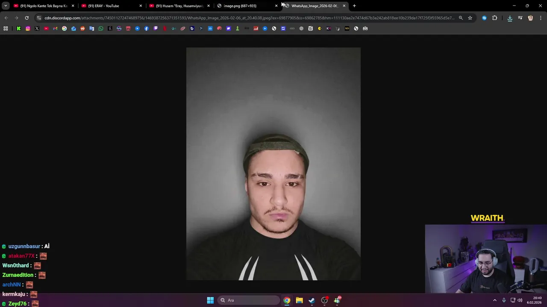Open the Chrome three-dot menu
Image resolution: width=547 pixels, height=307 pixels.
[541, 18]
